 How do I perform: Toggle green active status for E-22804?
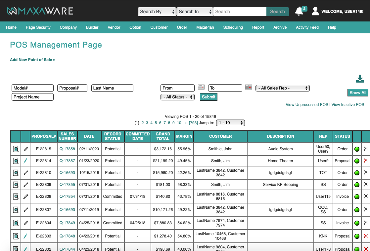(357, 223)
